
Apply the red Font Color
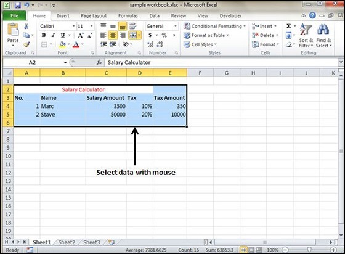click(76, 44)
